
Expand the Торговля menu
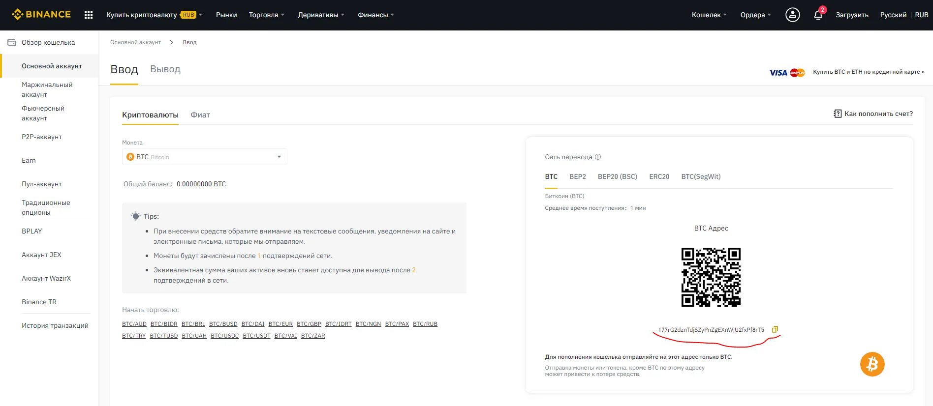(266, 15)
